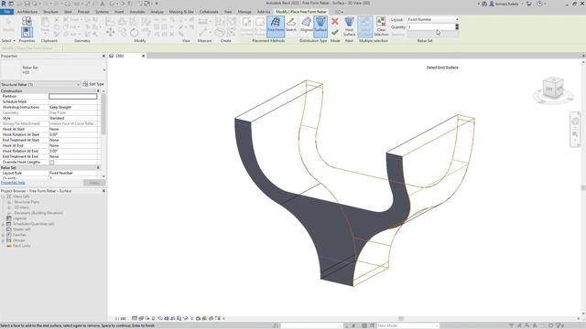The image size is (586, 329).
Task: Close the {3D} view tab
Action: [x=143, y=56]
